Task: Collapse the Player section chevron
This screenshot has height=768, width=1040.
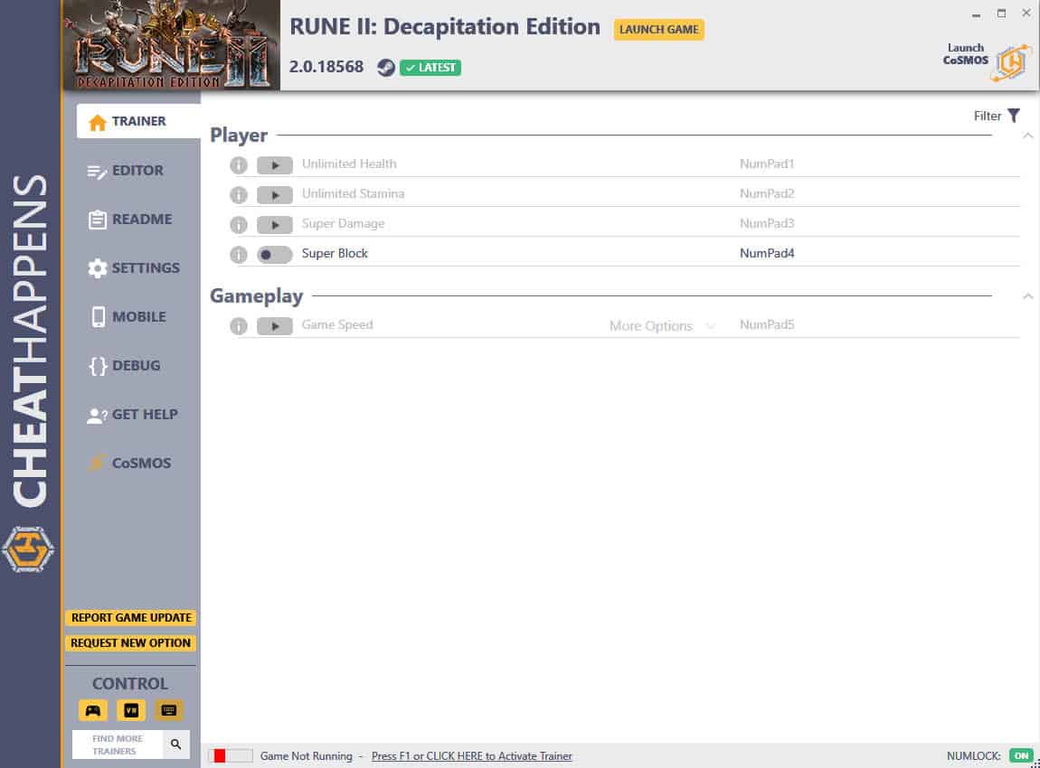Action: pos(1027,136)
